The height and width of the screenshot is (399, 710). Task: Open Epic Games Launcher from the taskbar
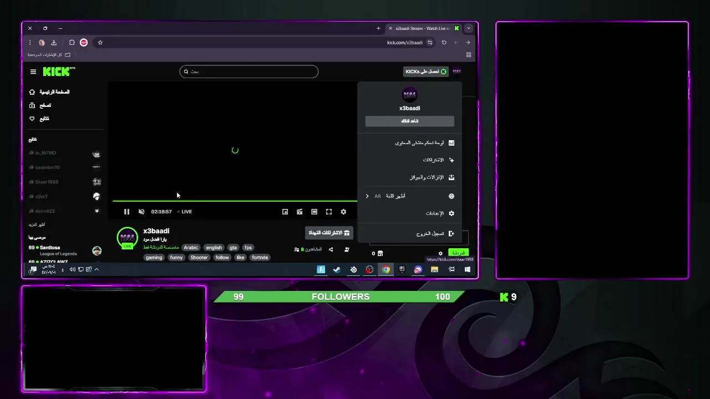402,269
